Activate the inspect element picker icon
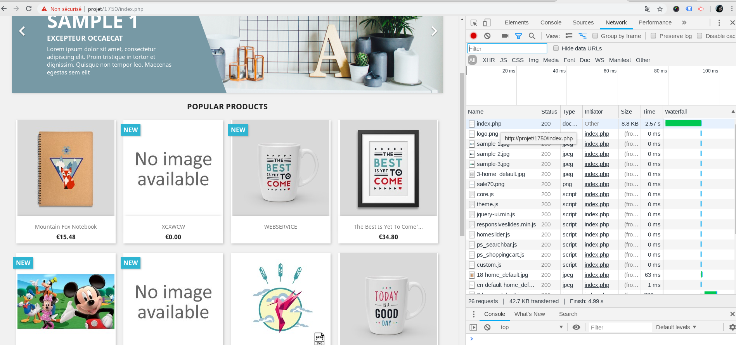This screenshot has width=736, height=345. 474,22
